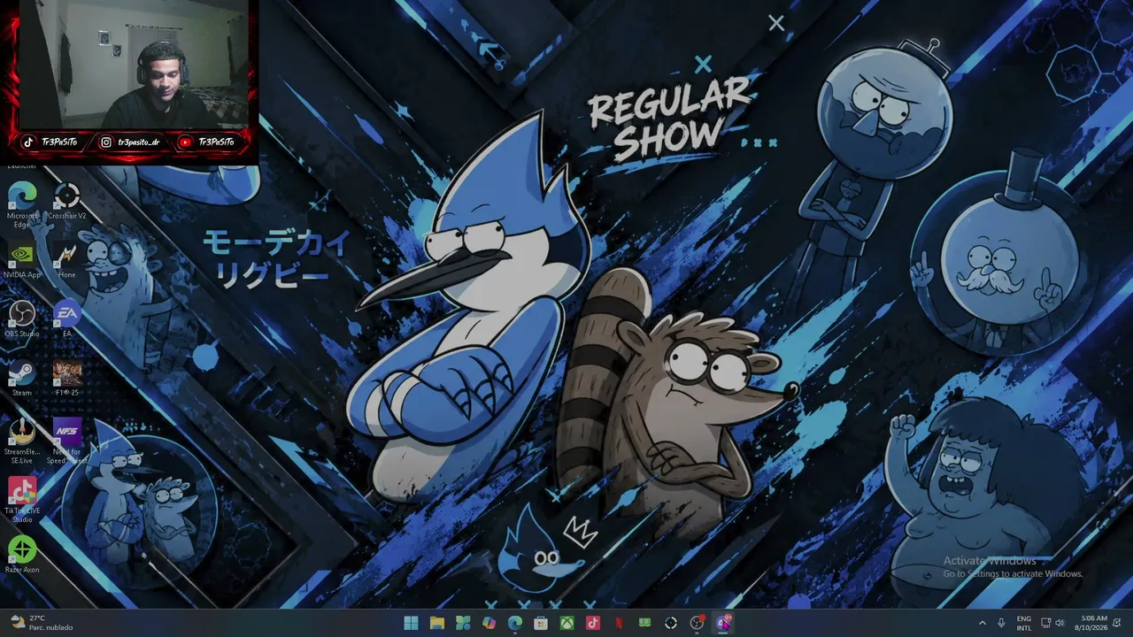This screenshot has width=1133, height=637.
Task: Click the microphone icon in system tray
Action: click(x=1001, y=623)
